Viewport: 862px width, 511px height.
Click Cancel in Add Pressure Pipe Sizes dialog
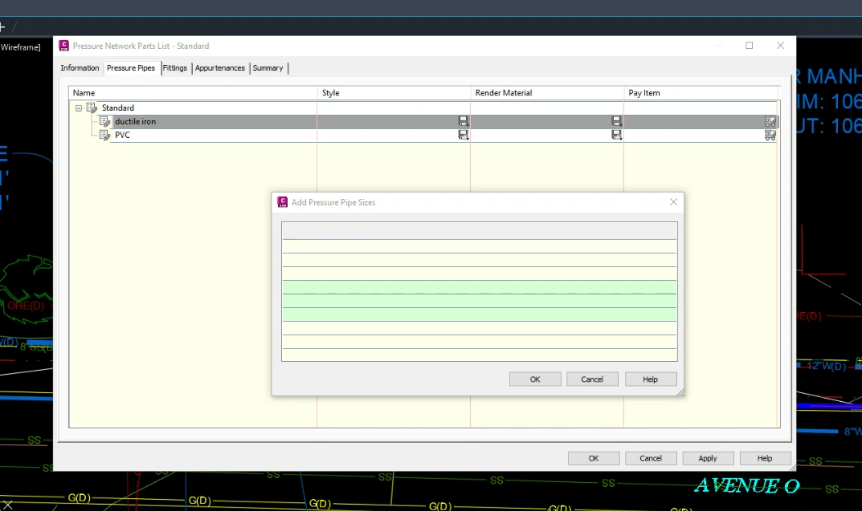click(x=592, y=379)
